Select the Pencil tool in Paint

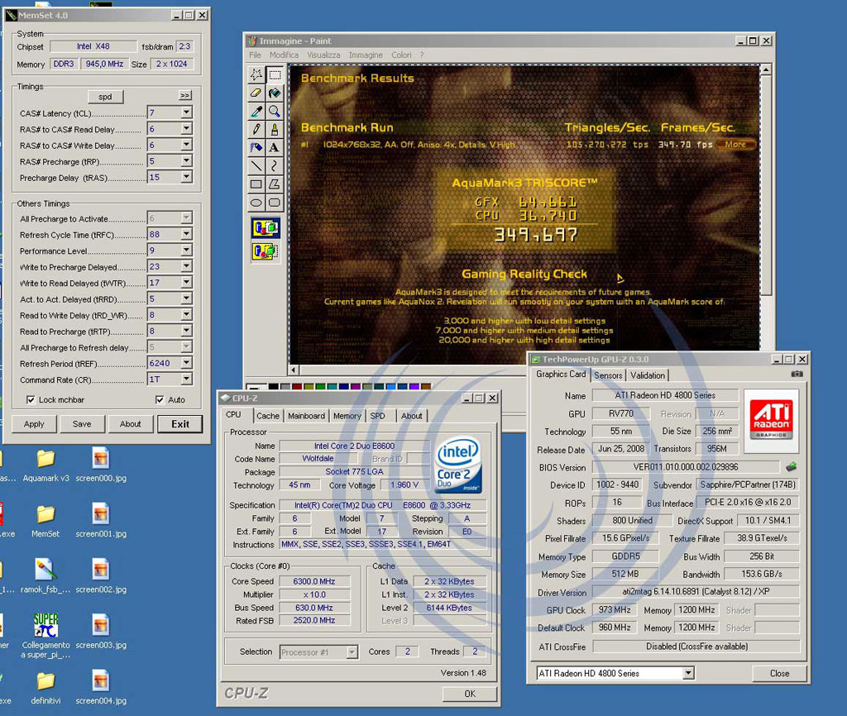[256, 130]
